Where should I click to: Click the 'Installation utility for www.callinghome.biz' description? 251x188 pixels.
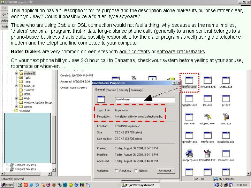point(139,116)
